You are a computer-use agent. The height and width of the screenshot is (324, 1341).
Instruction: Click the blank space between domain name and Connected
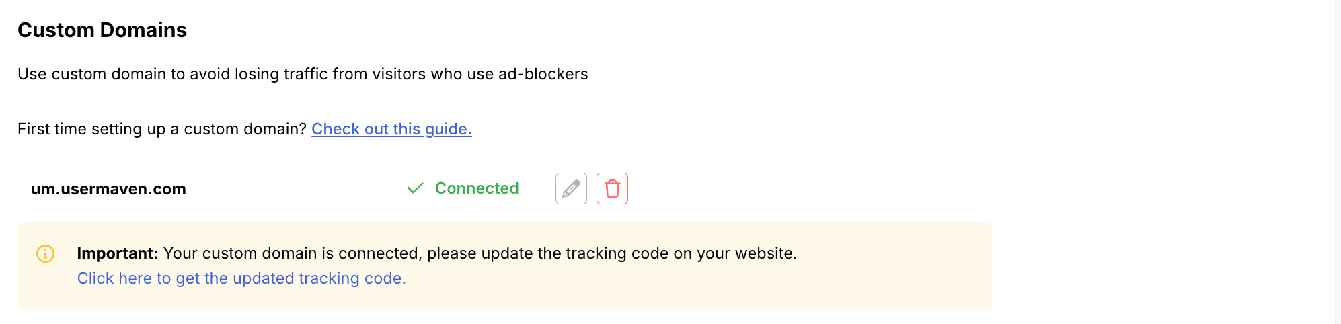(296, 189)
